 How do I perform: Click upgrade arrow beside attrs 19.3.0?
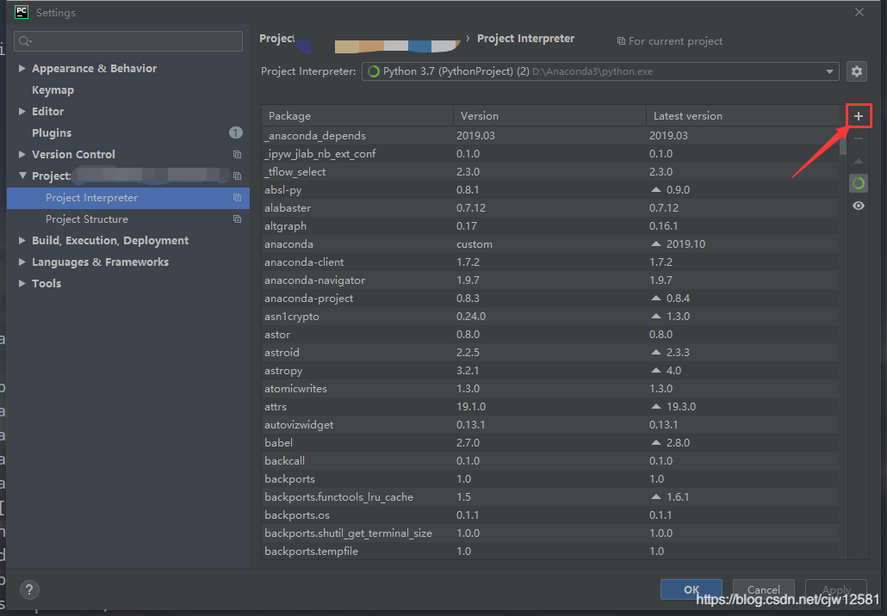tap(656, 406)
